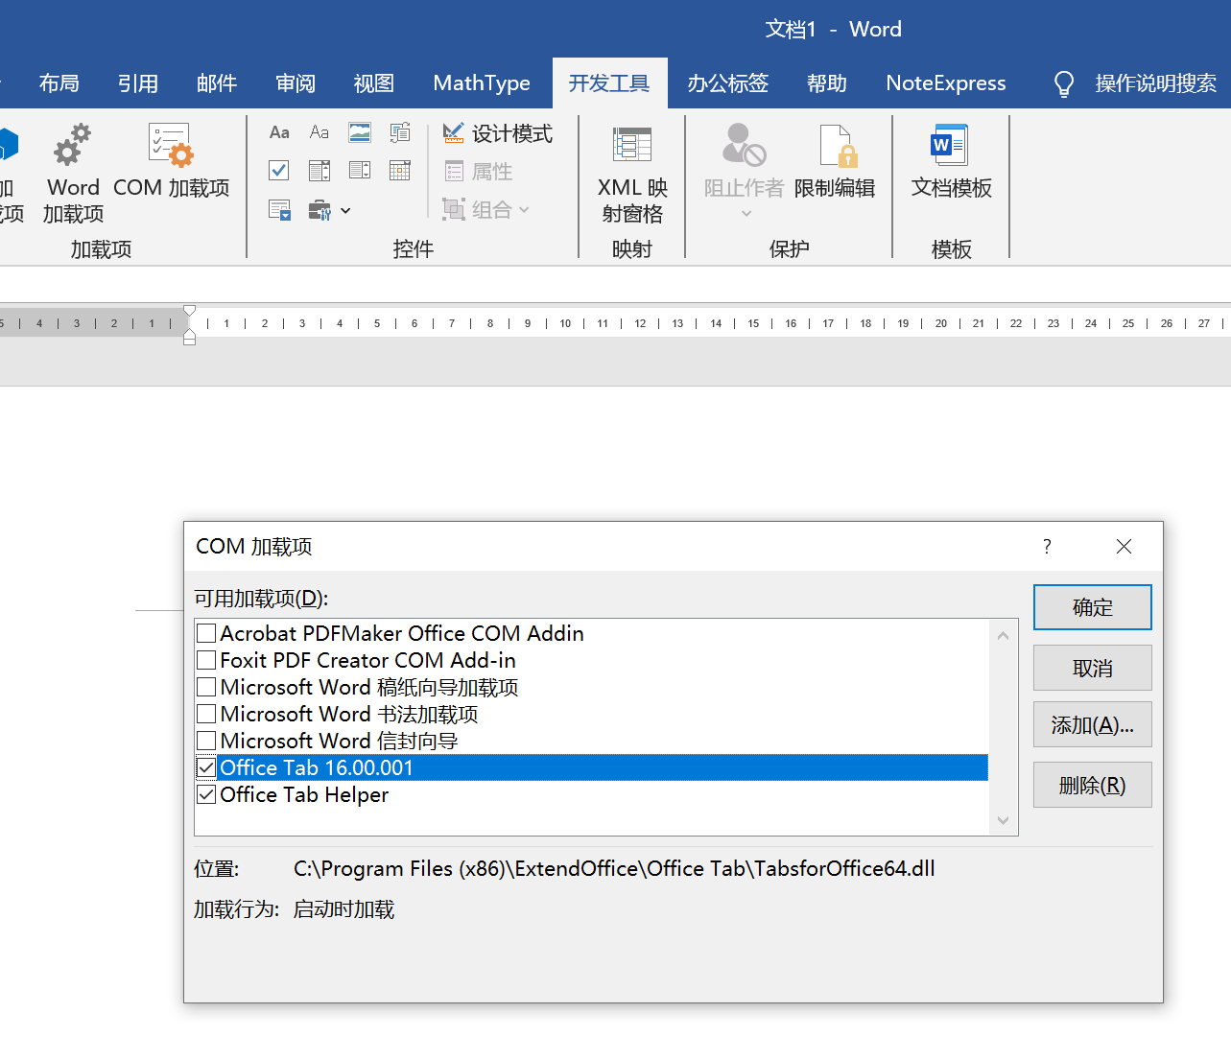Switch to 引用 references tab
Image resolution: width=1231 pixels, height=1037 pixels.
(x=138, y=83)
